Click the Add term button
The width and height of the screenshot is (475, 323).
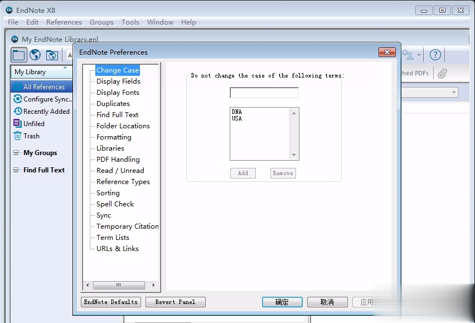click(243, 173)
